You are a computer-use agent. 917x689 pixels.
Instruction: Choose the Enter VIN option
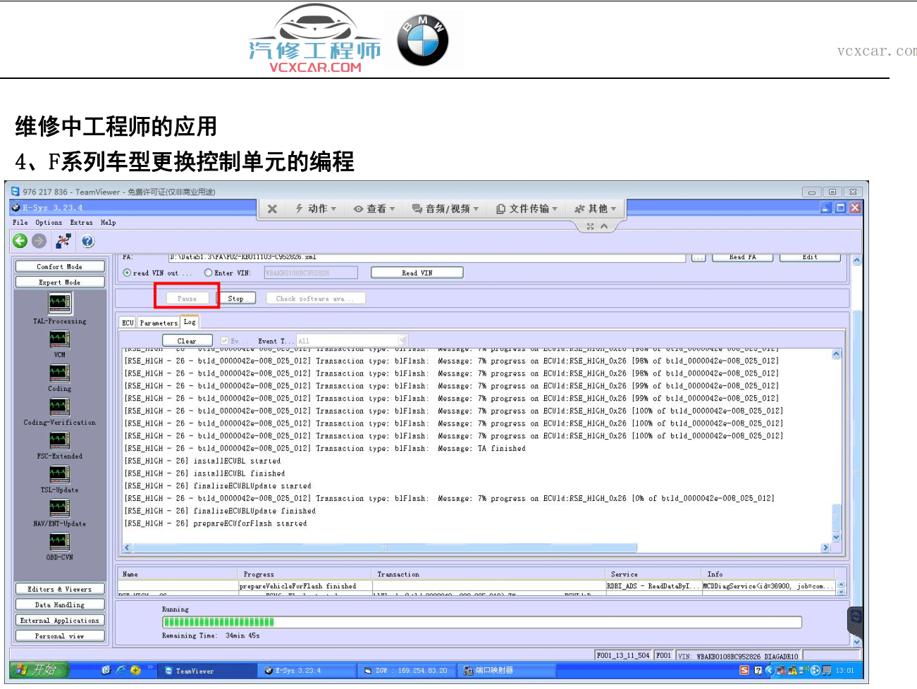209,272
